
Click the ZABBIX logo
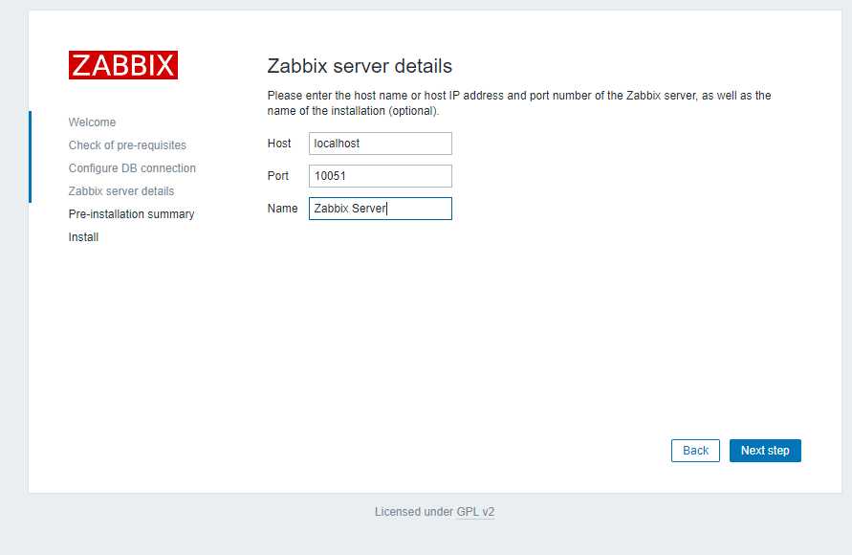coord(122,65)
